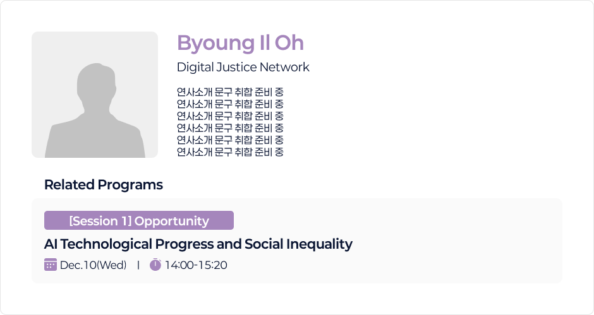The height and width of the screenshot is (315, 594).
Task: Open the speaker name Byoung Il Oh
Action: (x=240, y=43)
